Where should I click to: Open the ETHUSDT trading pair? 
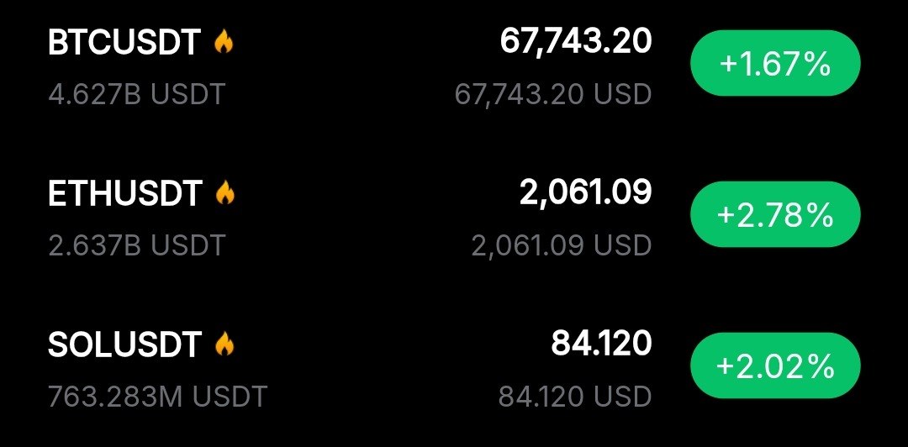point(125,194)
